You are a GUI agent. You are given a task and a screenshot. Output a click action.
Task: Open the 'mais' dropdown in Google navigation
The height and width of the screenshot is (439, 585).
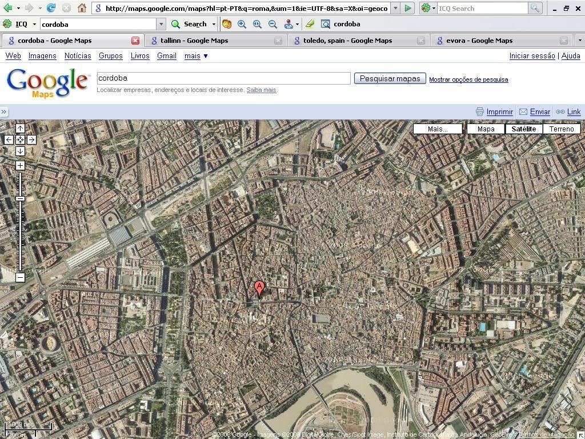pos(196,56)
